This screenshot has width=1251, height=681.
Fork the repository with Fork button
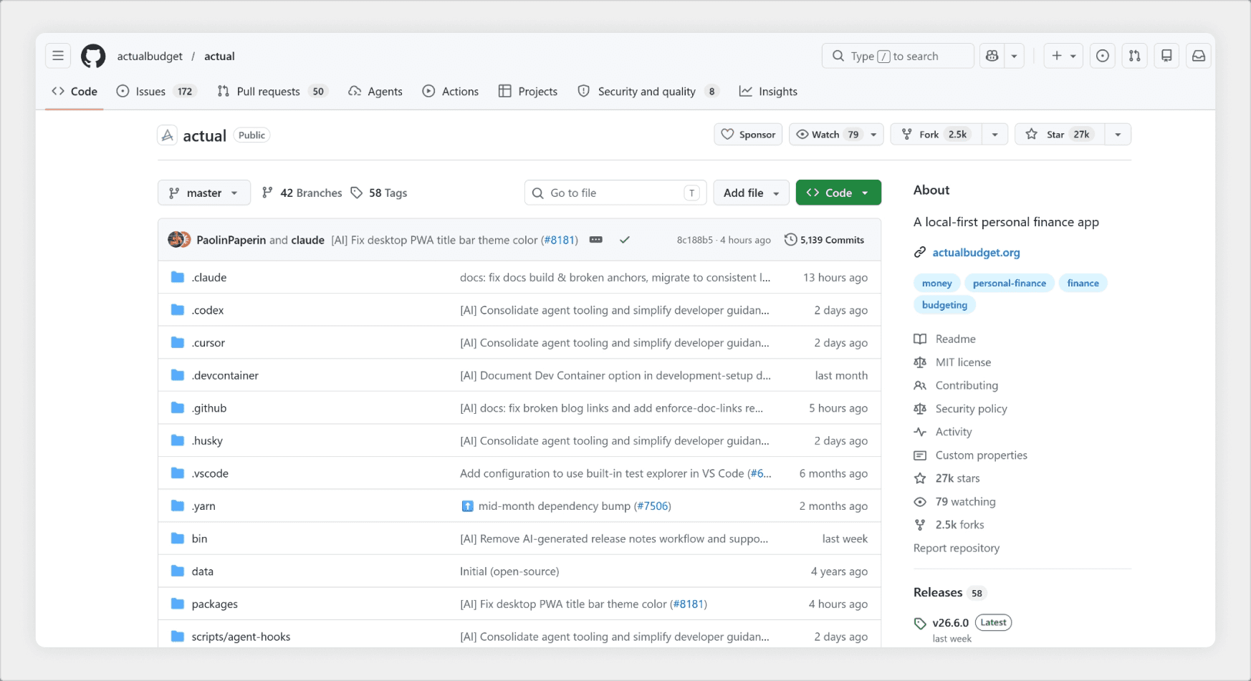tap(936, 135)
